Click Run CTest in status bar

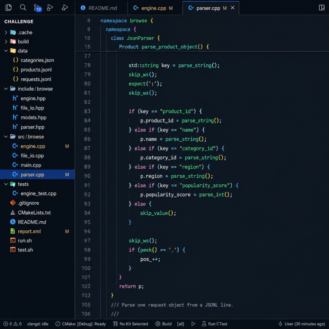(214, 324)
